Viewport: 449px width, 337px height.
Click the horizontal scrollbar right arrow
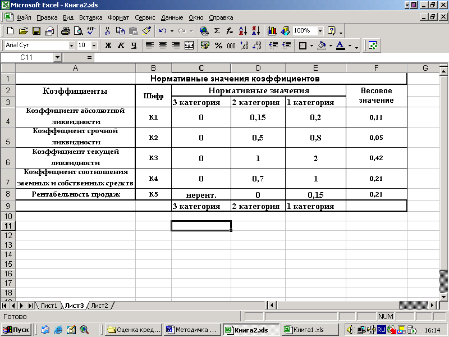(432, 306)
